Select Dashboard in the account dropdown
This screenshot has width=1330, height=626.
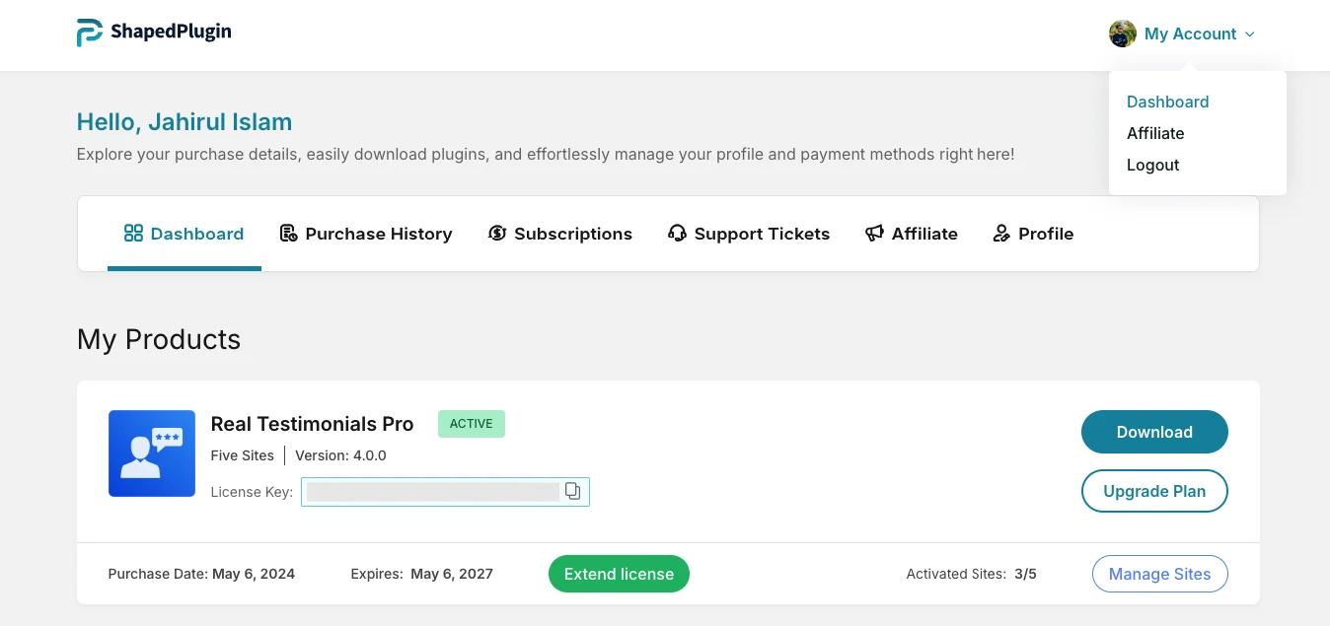click(x=1167, y=102)
